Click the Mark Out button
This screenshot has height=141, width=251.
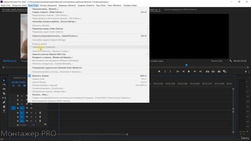170,71
